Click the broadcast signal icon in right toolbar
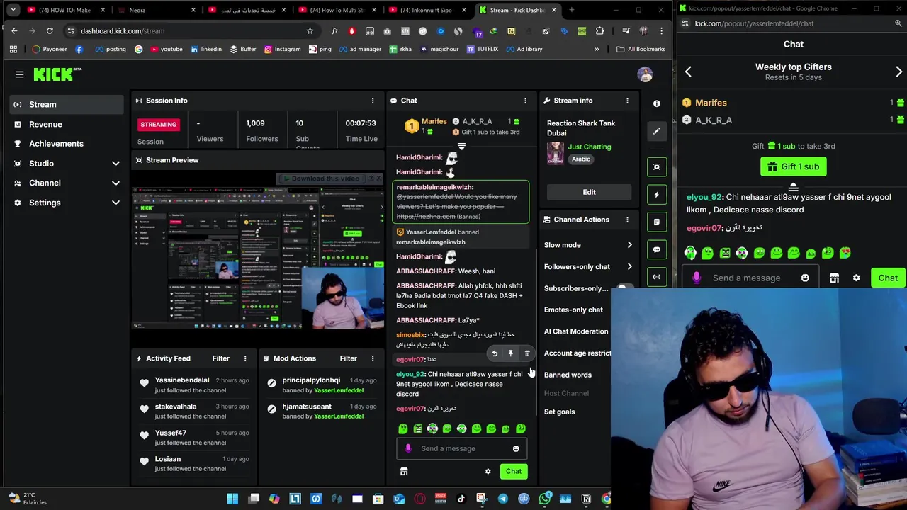Screen dimensions: 907x510 pyautogui.click(x=657, y=276)
